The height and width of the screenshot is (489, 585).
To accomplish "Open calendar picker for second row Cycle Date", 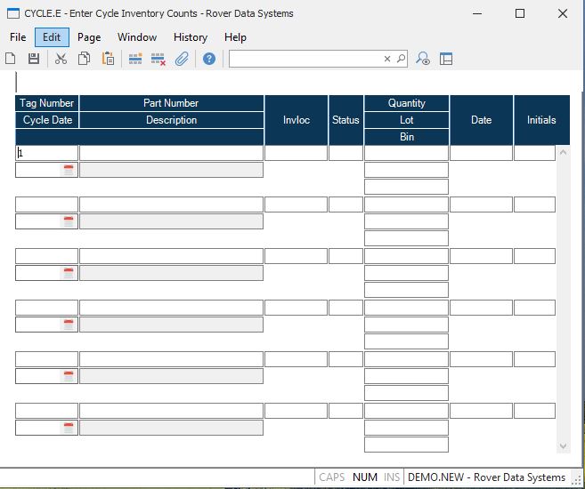I will 69,221.
